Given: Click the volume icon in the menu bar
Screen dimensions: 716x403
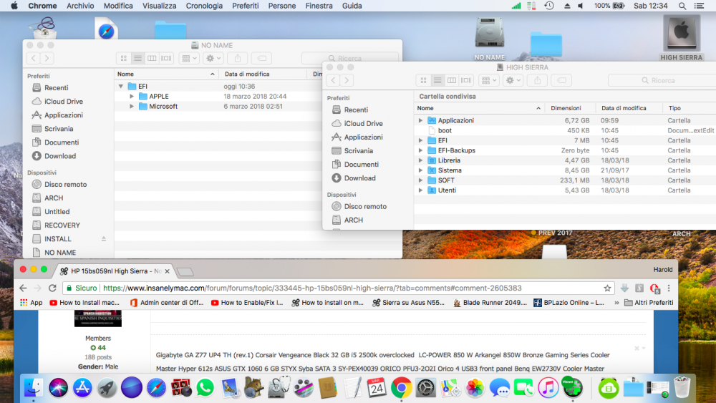Looking at the screenshot, I should 581,6.
